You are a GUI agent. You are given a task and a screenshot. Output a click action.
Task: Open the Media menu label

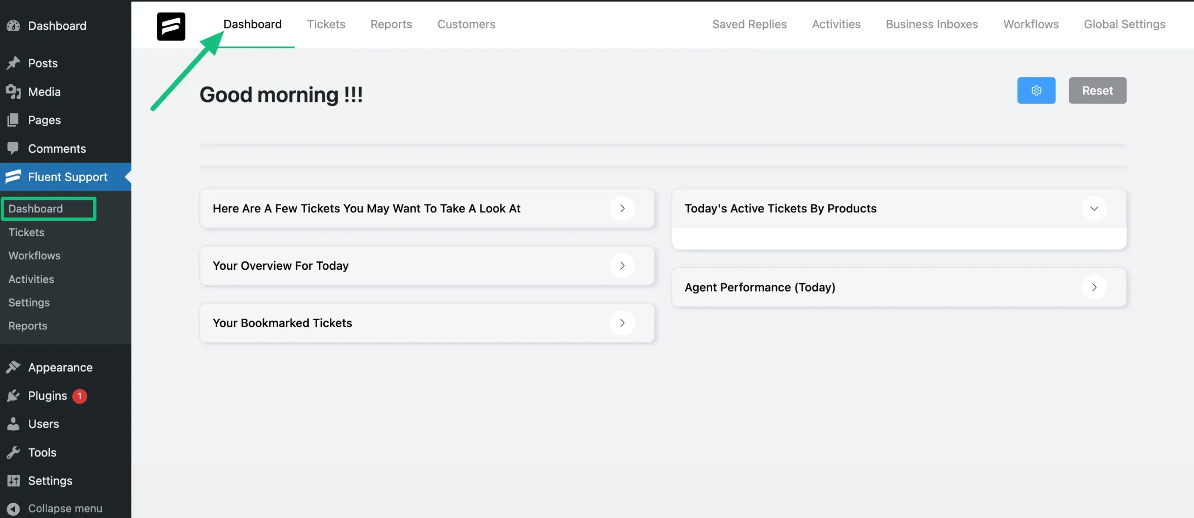click(44, 92)
